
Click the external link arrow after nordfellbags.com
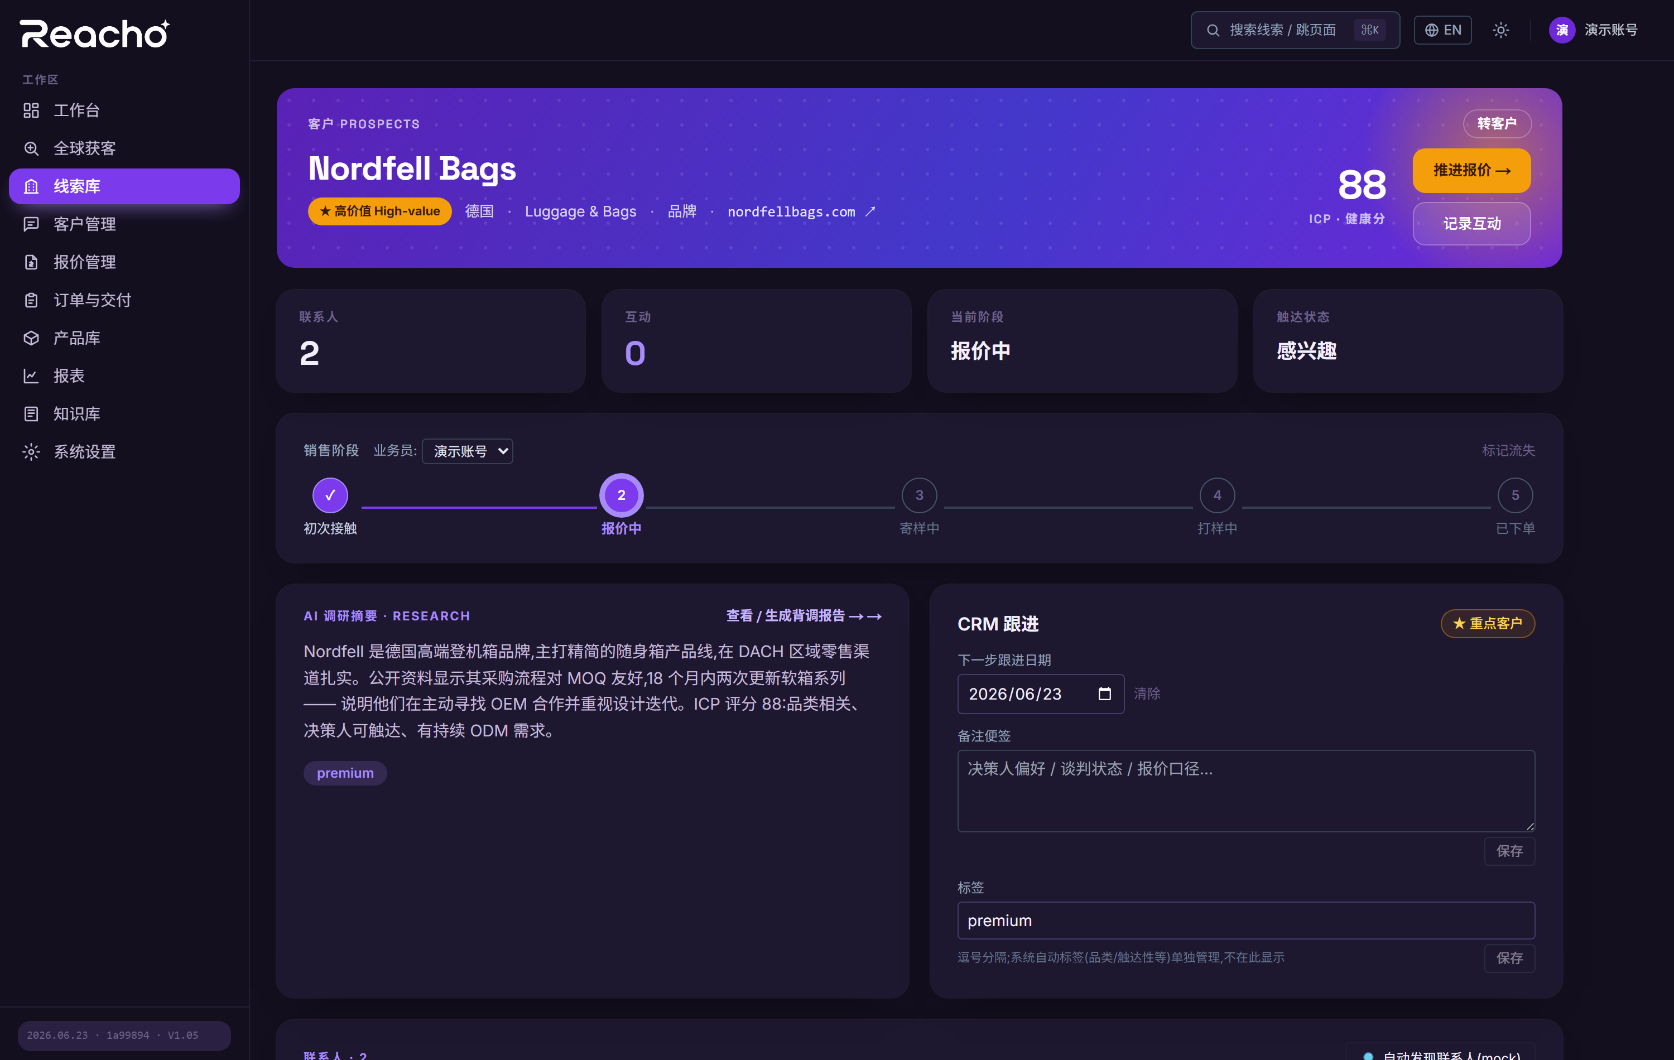tap(870, 211)
